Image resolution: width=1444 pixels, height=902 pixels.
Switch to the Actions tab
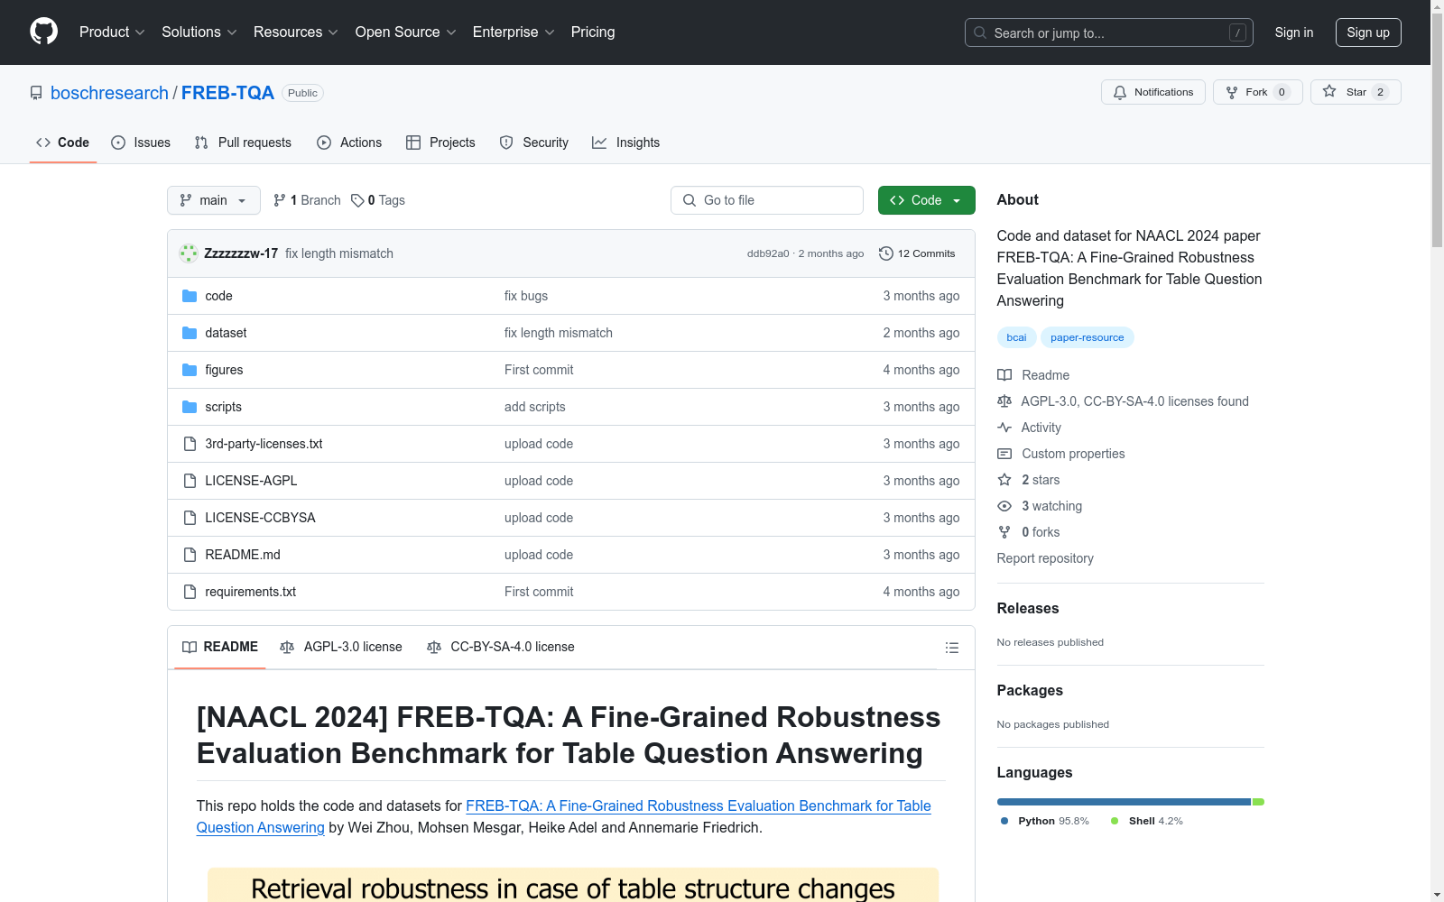[x=349, y=143]
